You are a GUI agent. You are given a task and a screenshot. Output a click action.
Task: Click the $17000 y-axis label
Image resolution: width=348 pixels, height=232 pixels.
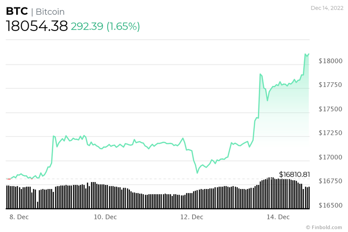330,157
